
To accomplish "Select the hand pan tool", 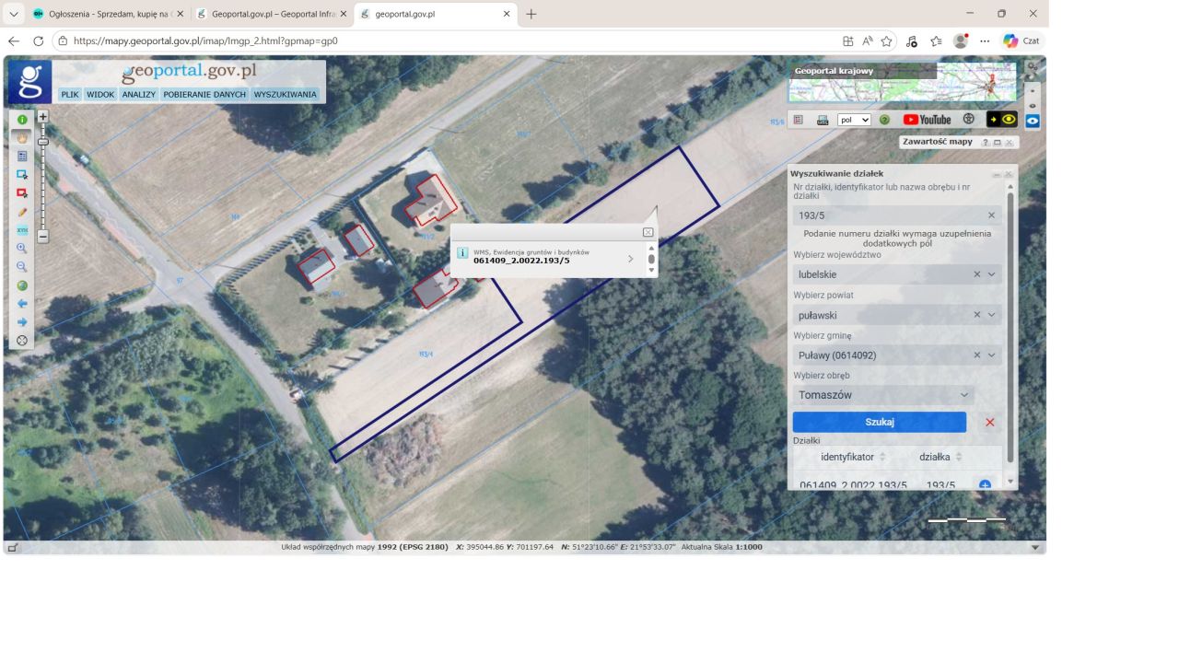I will [x=22, y=137].
